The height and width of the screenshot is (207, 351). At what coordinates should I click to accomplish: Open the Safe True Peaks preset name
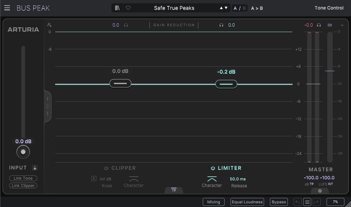point(174,8)
